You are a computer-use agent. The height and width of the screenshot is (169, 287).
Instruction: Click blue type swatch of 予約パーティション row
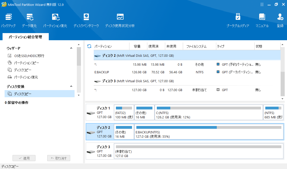pyautogui.click(x=218, y=64)
